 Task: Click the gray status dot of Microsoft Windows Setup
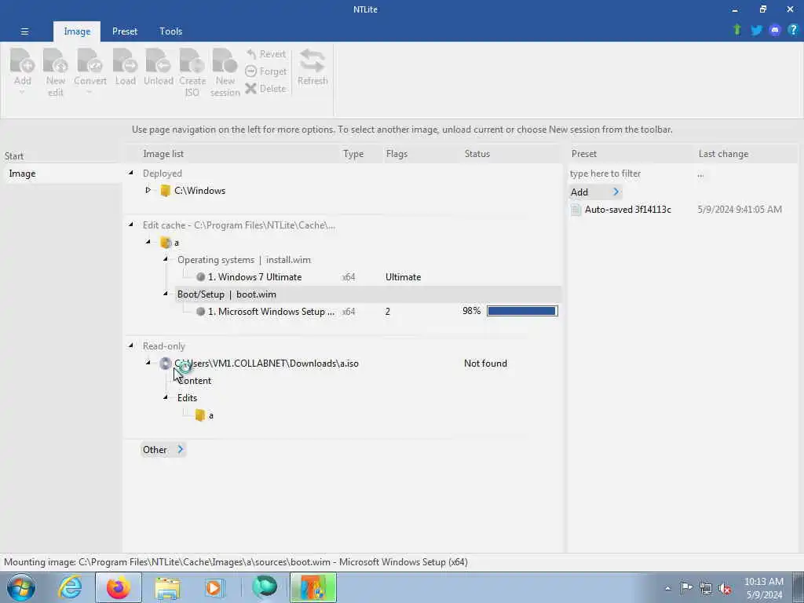coord(200,311)
